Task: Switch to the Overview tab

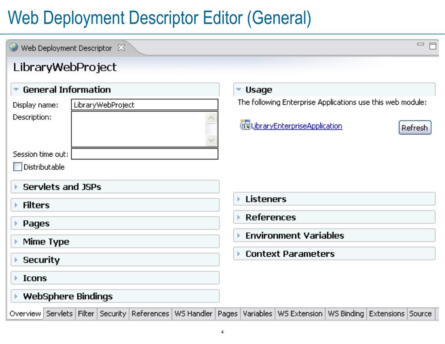Action: (x=25, y=314)
